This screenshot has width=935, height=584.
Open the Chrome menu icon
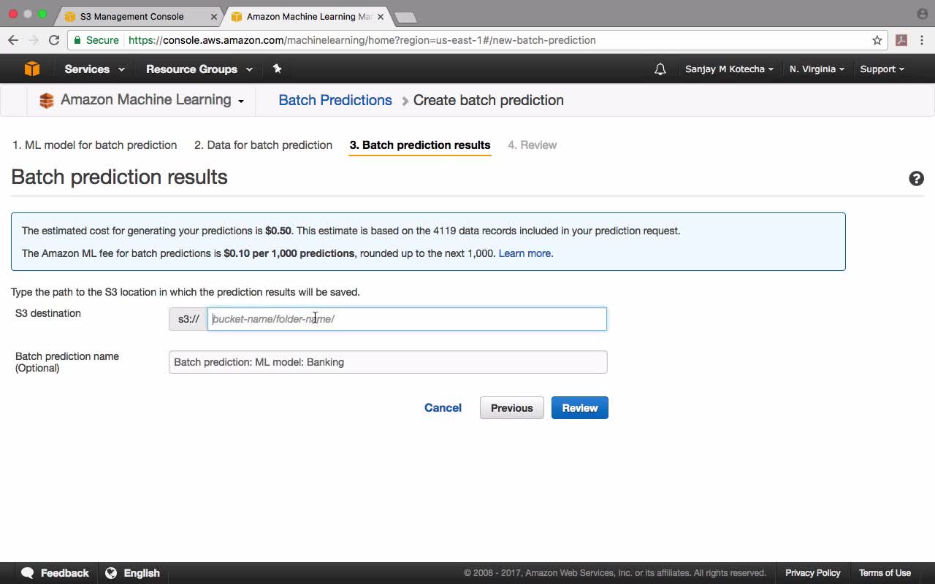[x=923, y=40]
